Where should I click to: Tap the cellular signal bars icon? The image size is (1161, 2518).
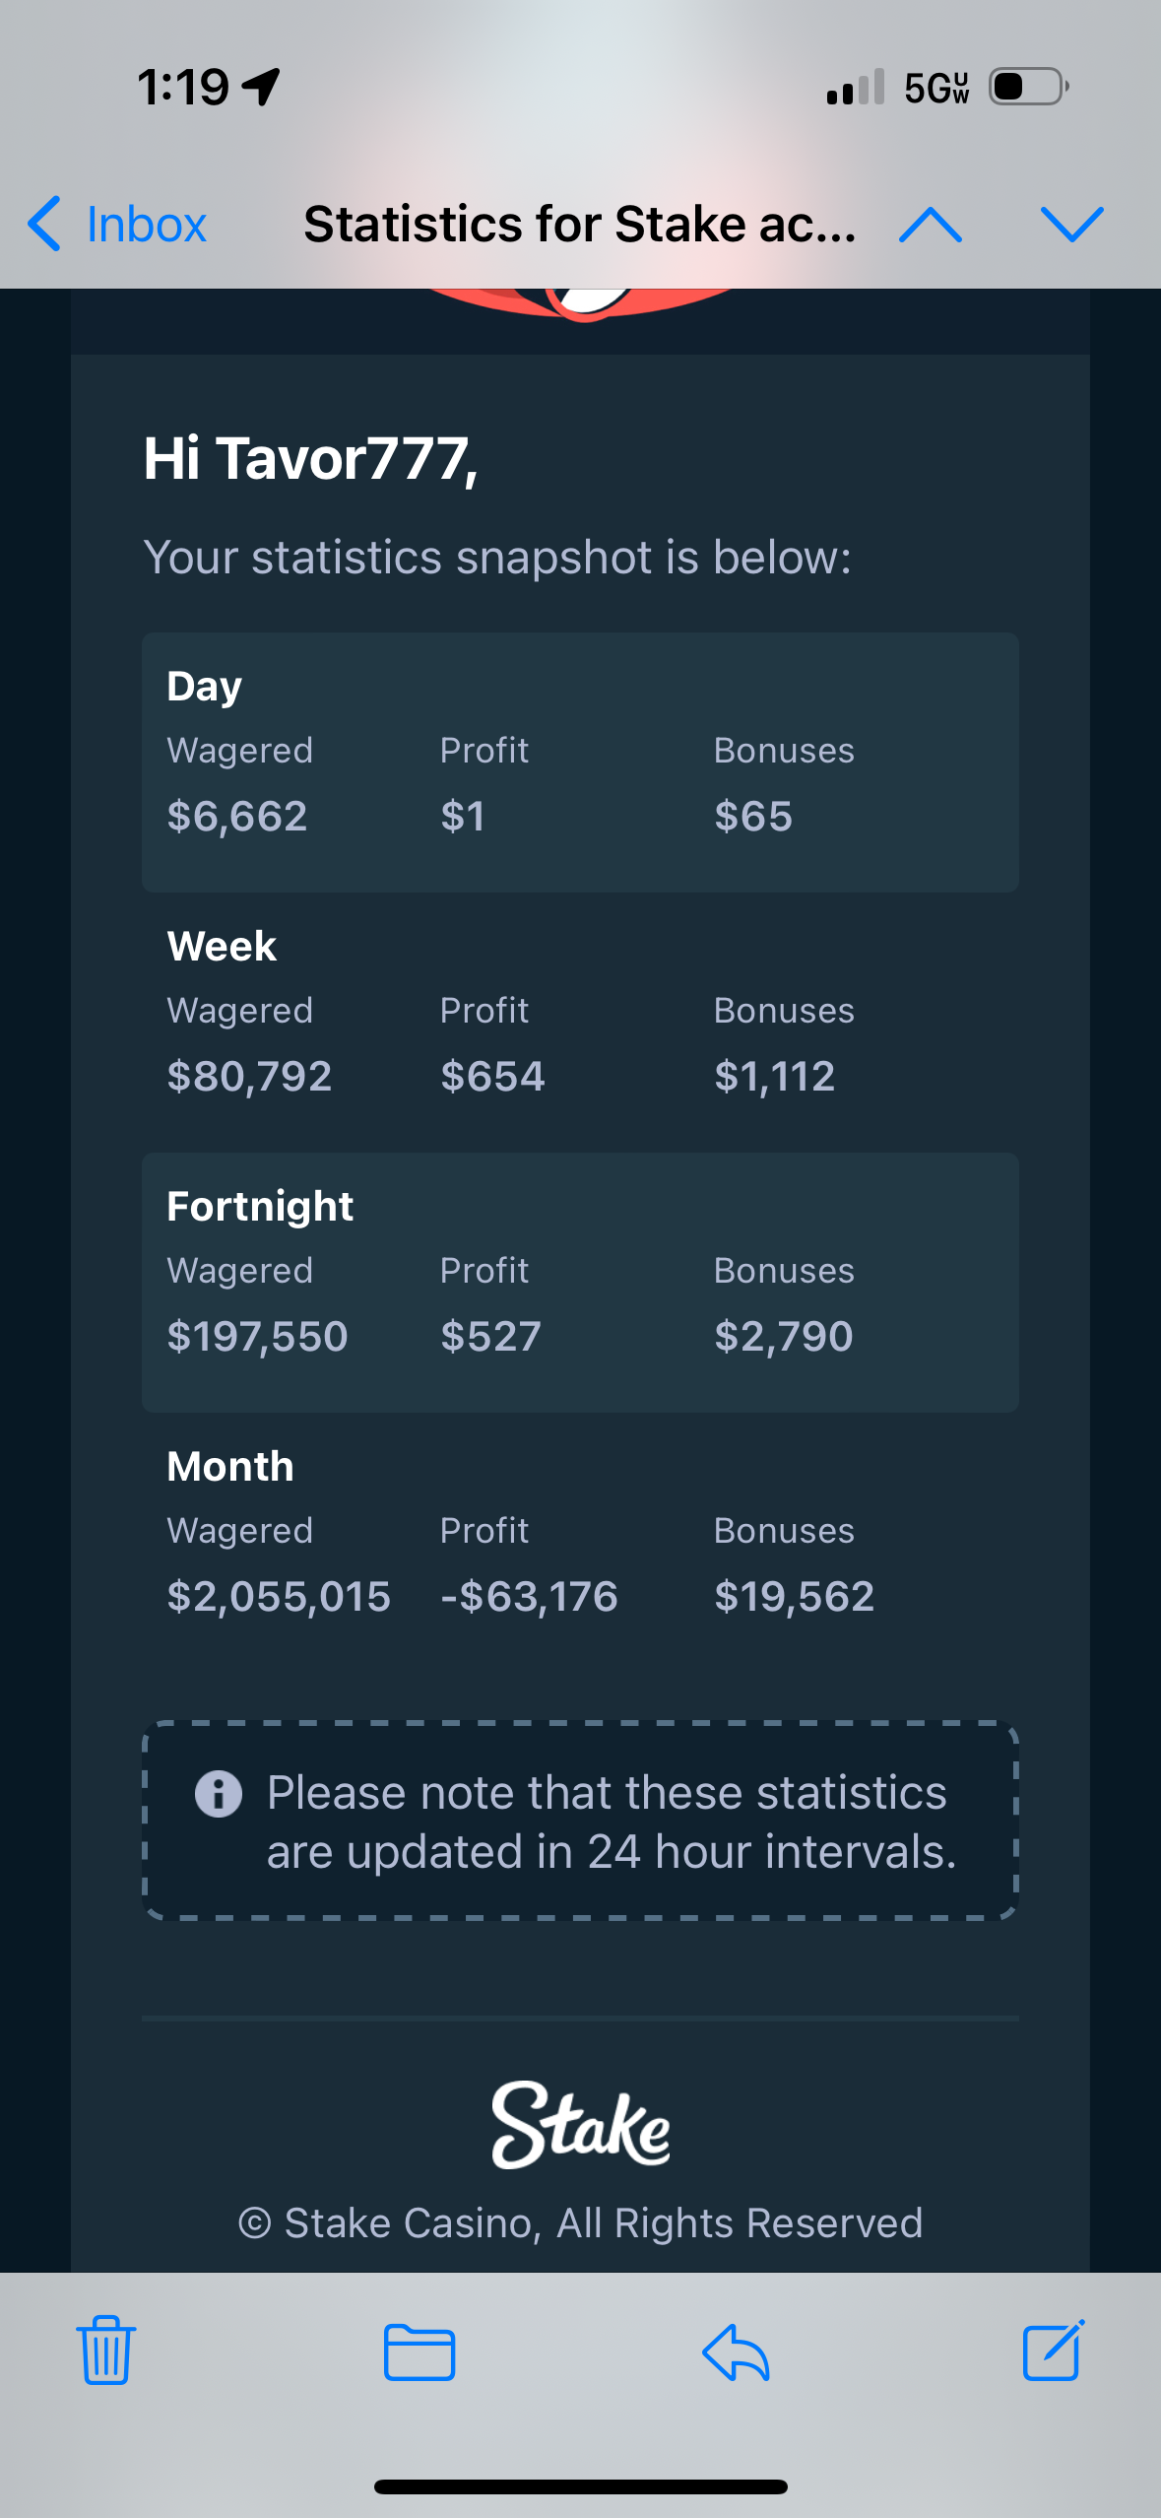pos(857,87)
